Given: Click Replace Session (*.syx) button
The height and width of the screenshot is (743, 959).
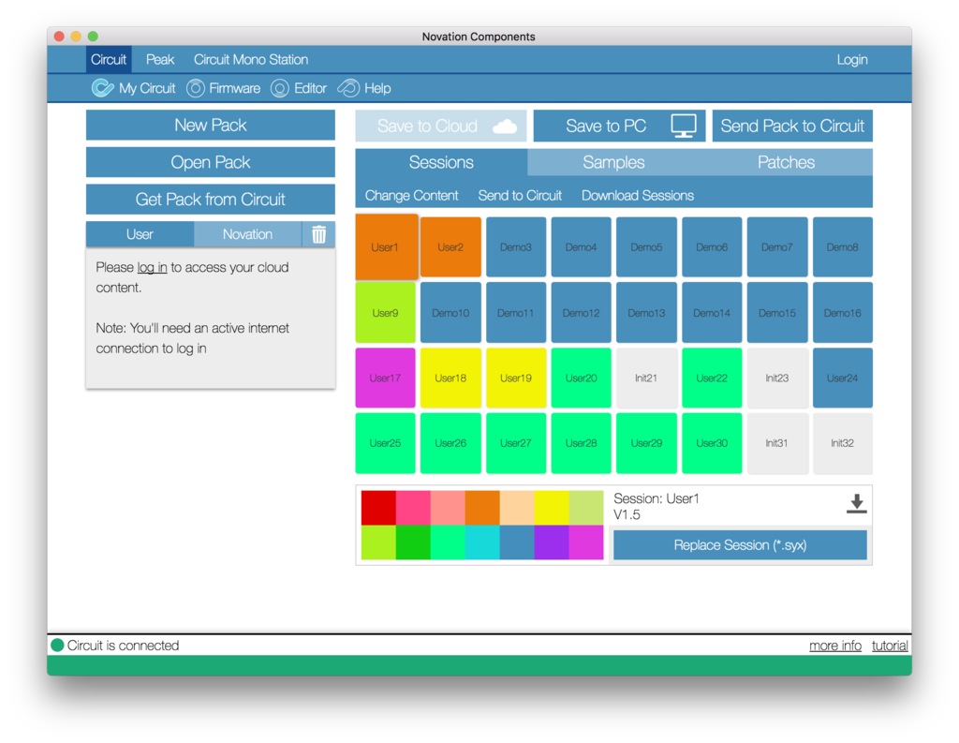Looking at the screenshot, I should pyautogui.click(x=740, y=544).
